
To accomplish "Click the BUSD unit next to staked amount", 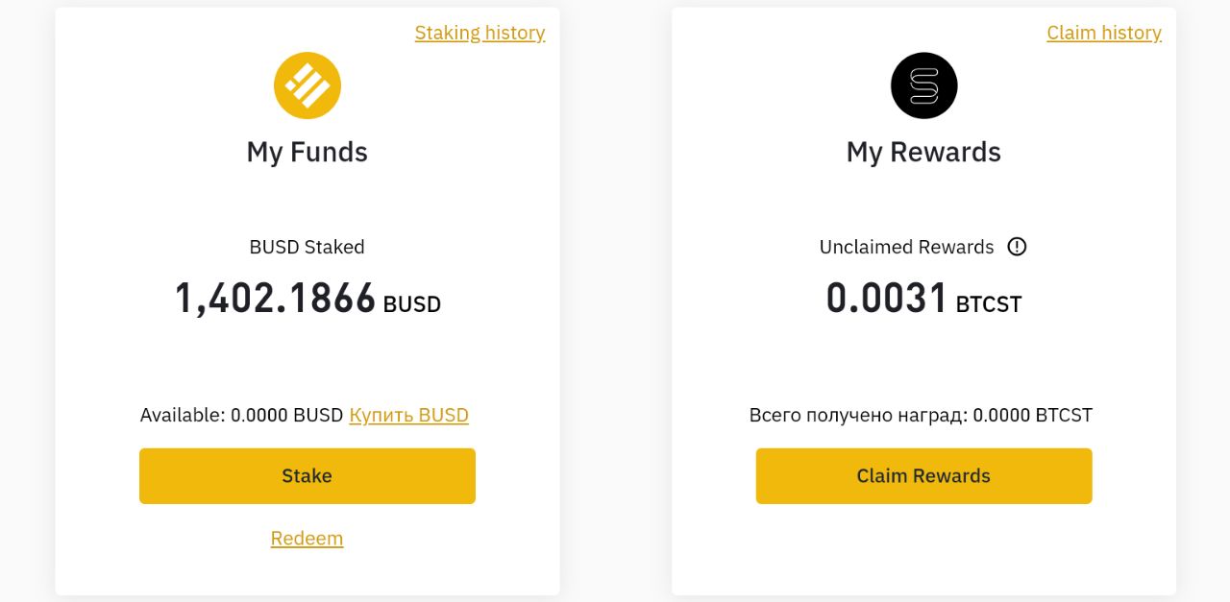I will (412, 304).
